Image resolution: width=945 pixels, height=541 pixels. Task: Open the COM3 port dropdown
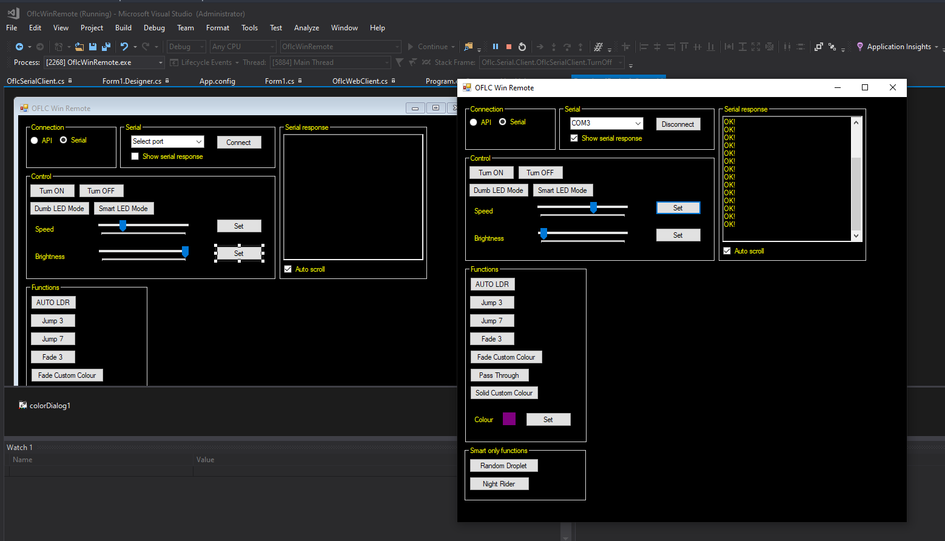[638, 123]
